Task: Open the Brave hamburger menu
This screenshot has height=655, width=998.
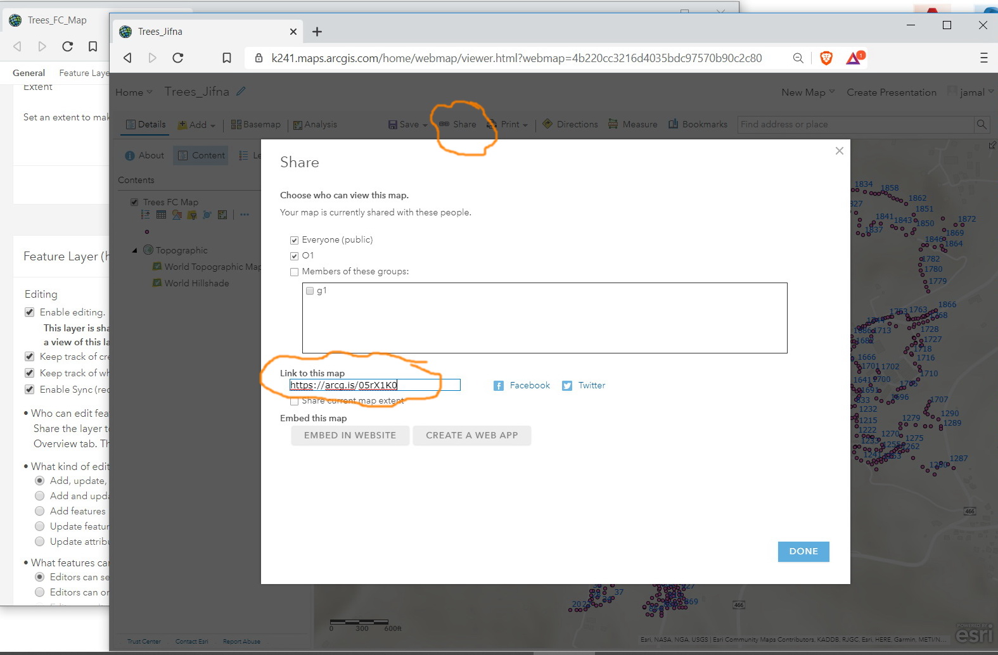Action: coord(983,58)
